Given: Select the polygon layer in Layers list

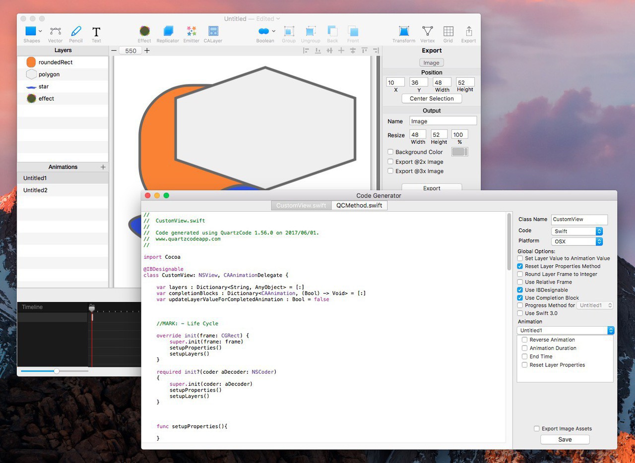Looking at the screenshot, I should point(49,74).
